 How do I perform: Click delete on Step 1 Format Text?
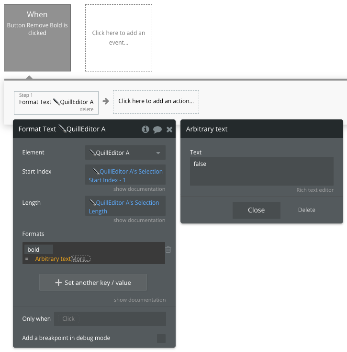point(86,110)
